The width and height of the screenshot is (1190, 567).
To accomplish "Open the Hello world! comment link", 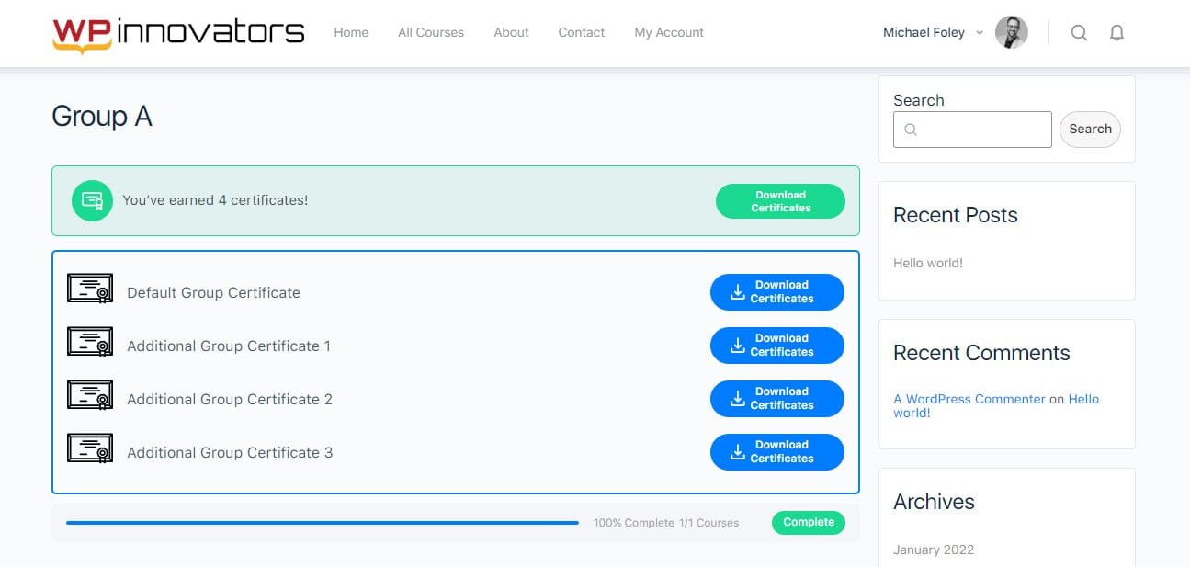I will pos(996,406).
